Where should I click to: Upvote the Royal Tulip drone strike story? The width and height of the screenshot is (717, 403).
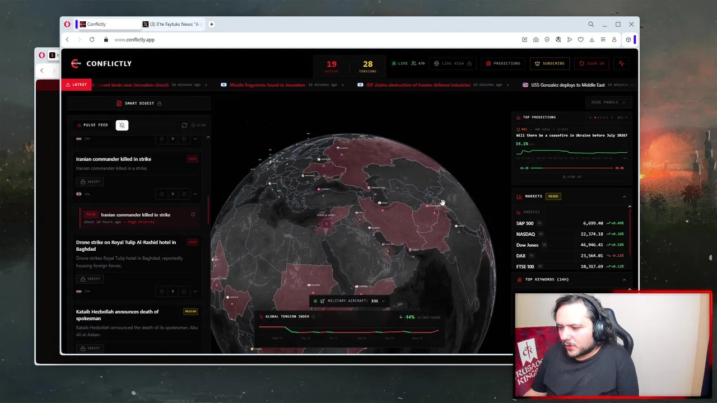[x=162, y=291]
